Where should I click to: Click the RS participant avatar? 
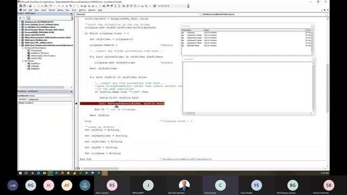coord(112,185)
